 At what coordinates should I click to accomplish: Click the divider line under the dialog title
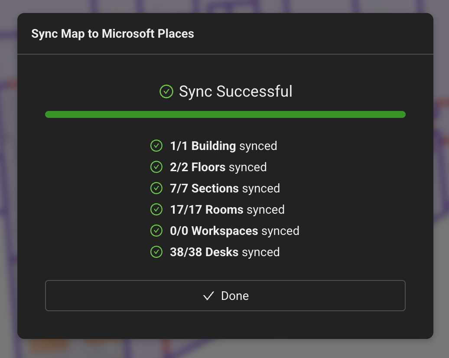tap(225, 54)
